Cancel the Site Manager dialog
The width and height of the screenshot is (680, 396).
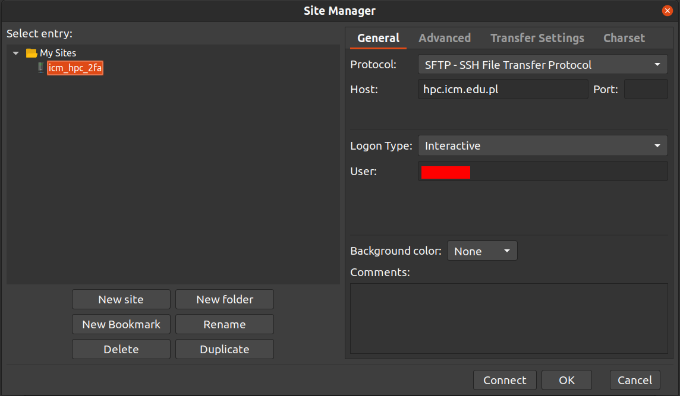pos(634,380)
